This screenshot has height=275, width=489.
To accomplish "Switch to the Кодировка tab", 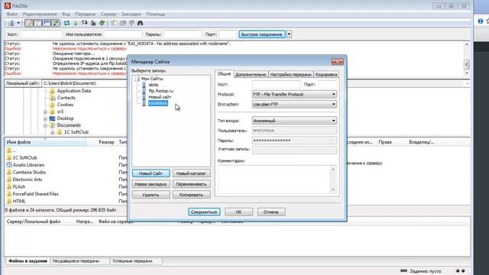I will [326, 75].
